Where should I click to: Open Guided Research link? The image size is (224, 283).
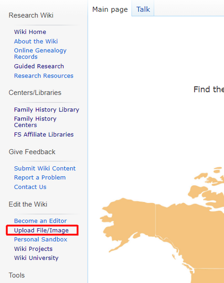39,66
